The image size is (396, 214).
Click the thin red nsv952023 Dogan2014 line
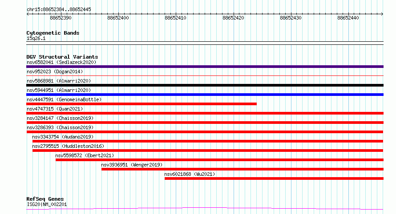(x=205, y=75)
